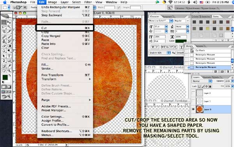
Task: Switch to the Styles tab
Action: tap(216, 16)
